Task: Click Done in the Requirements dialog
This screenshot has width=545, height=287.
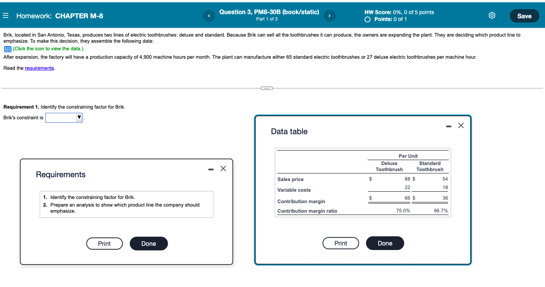Action: [x=149, y=244]
